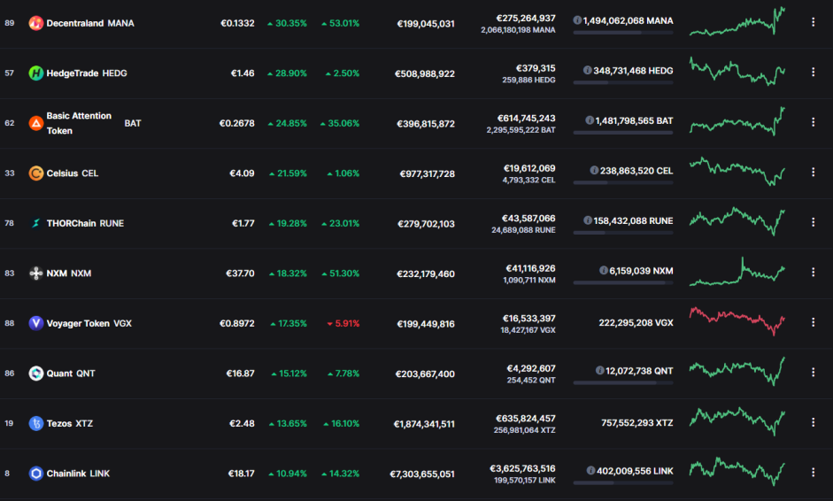Click the info icon beside QNT circulating supply
This screenshot has height=501, width=833.
(600, 370)
